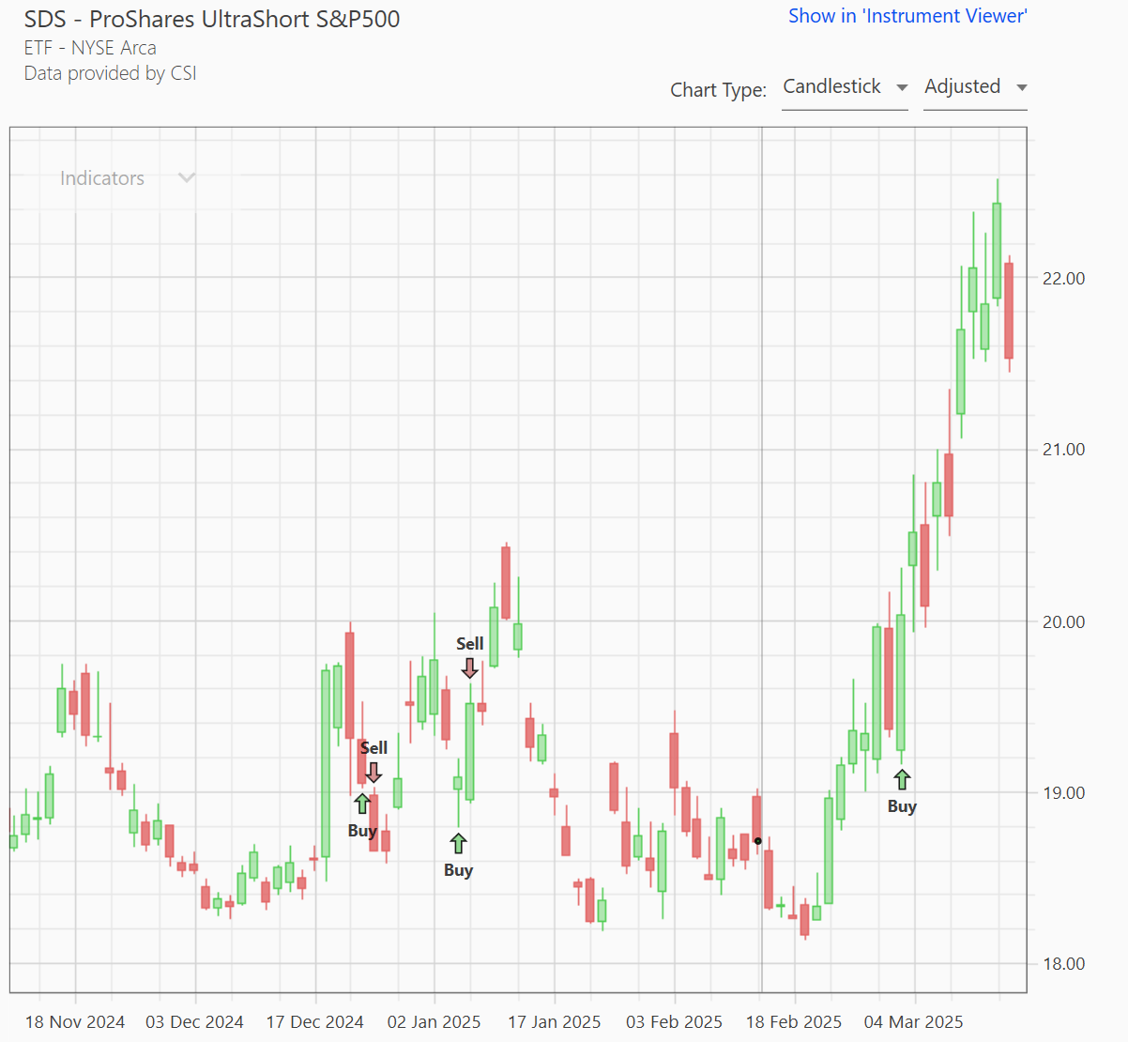Viewport: 1128px width, 1042px height.
Task: Click the highest green candle in March 2025
Action: pyautogui.click(x=997, y=250)
